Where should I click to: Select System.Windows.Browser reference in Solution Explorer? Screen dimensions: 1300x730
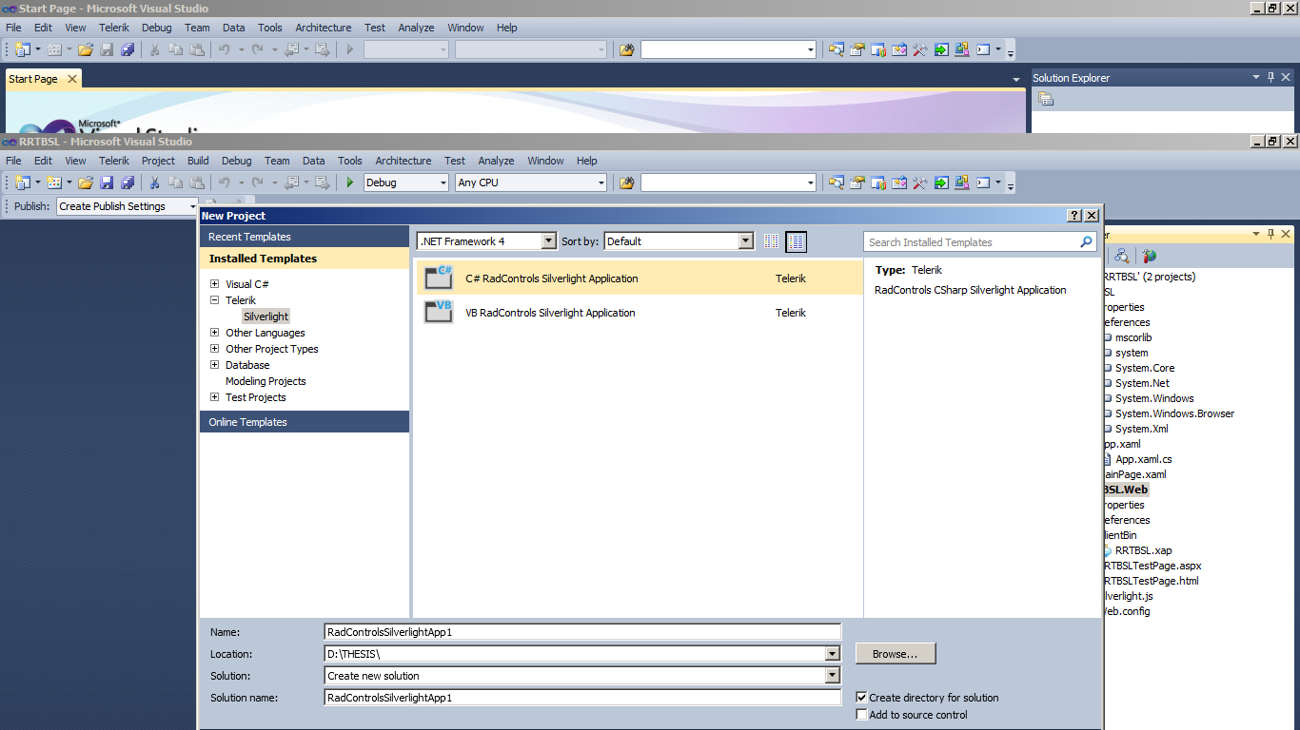click(x=1174, y=413)
